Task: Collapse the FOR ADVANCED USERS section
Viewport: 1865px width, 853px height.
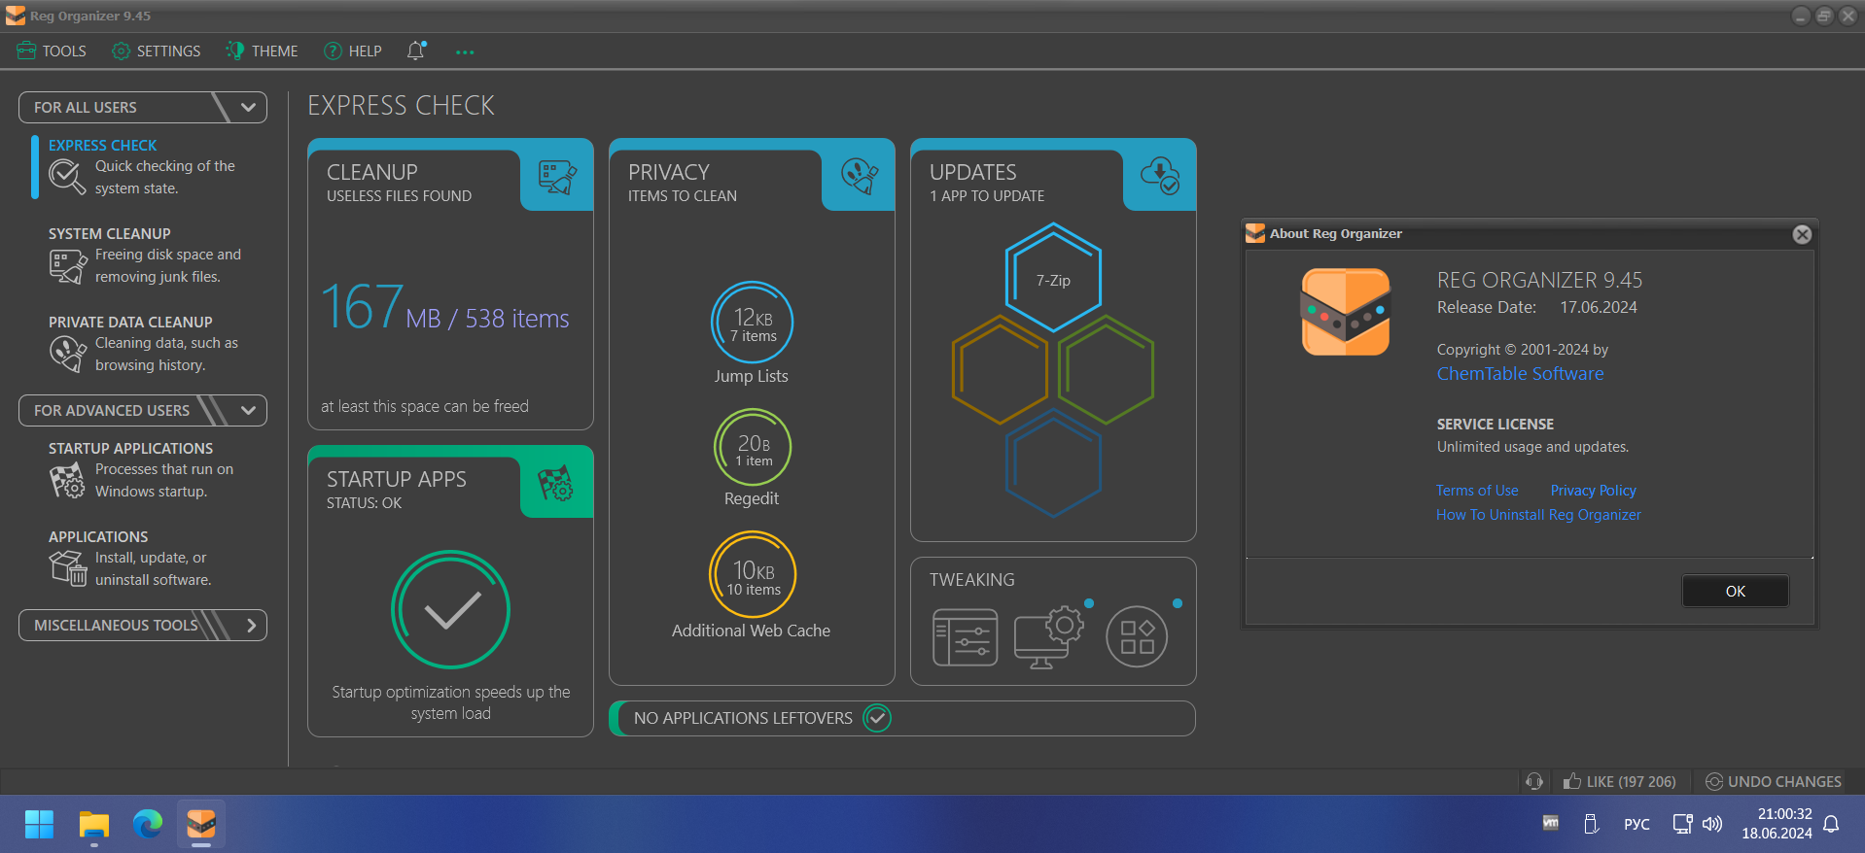Action: [x=143, y=410]
